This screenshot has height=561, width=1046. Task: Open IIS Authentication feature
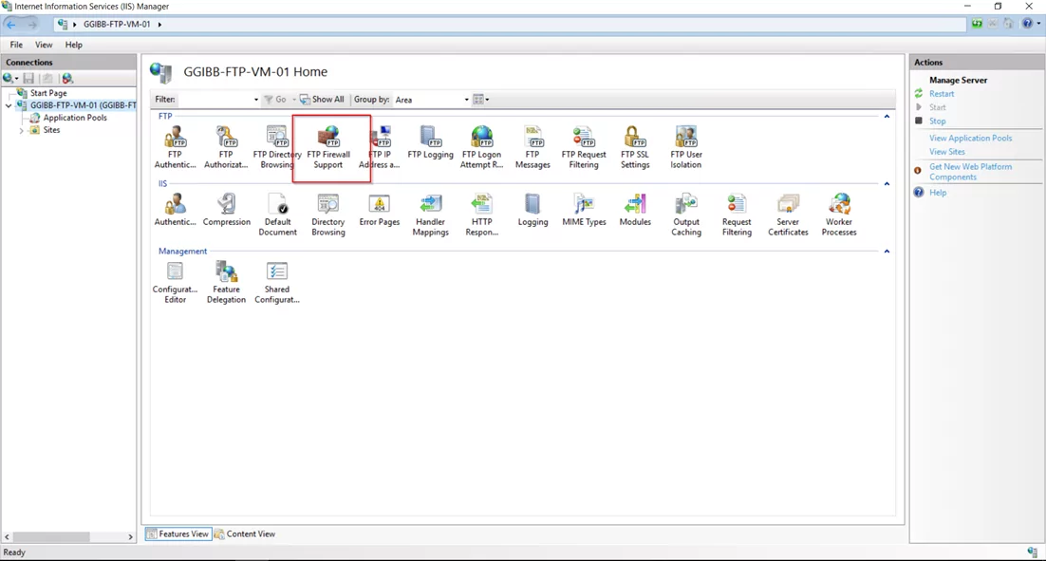point(175,210)
